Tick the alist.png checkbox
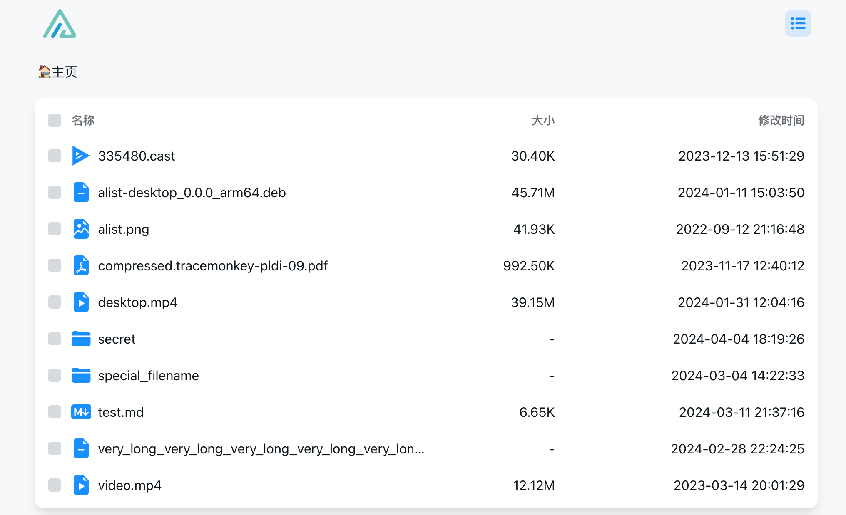The height and width of the screenshot is (515, 846). (55, 229)
